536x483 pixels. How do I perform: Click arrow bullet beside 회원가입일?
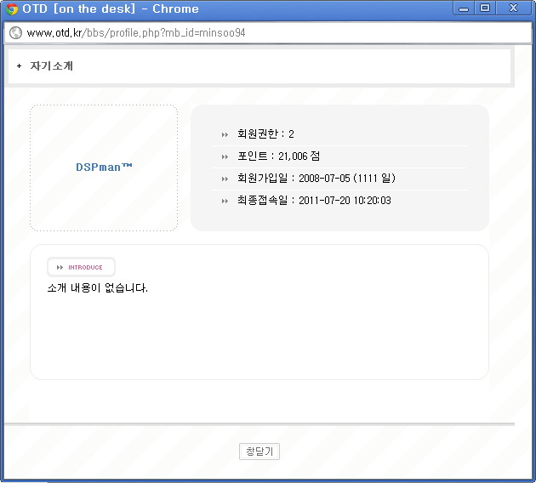225,179
